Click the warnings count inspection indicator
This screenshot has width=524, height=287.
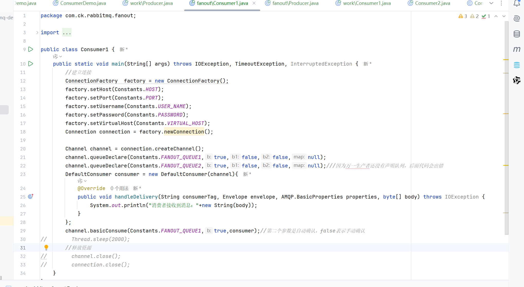point(463,16)
